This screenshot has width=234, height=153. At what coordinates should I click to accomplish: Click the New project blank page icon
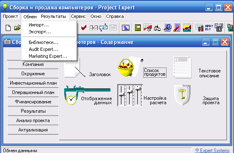tap(8, 28)
